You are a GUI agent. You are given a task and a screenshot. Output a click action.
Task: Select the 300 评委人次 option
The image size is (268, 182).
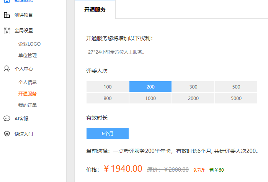point(193,87)
